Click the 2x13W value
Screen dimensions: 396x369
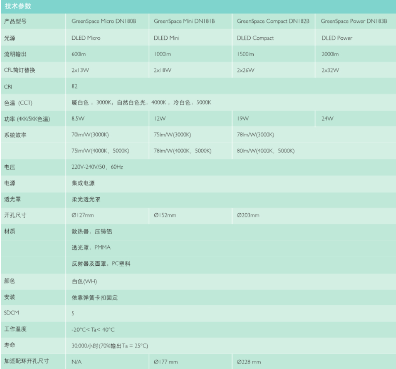click(80, 70)
